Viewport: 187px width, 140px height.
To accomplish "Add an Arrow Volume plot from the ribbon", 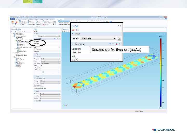I will [24, 23].
